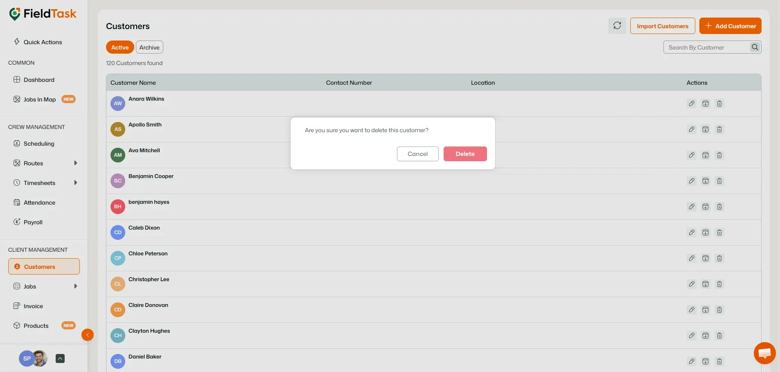The width and height of the screenshot is (780, 372).
Task: Click customer name Chloe Peterson
Action: click(148, 254)
